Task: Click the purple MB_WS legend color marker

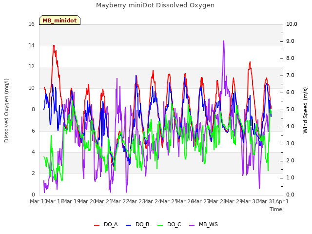Action: 192,225
